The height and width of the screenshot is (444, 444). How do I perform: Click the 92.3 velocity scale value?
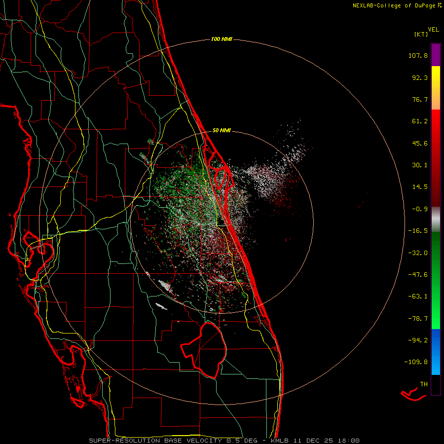pos(420,77)
